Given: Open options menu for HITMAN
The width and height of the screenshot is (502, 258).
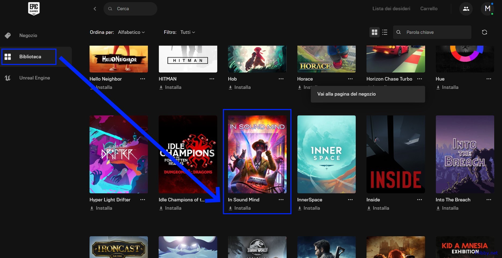Looking at the screenshot, I should 212,79.
